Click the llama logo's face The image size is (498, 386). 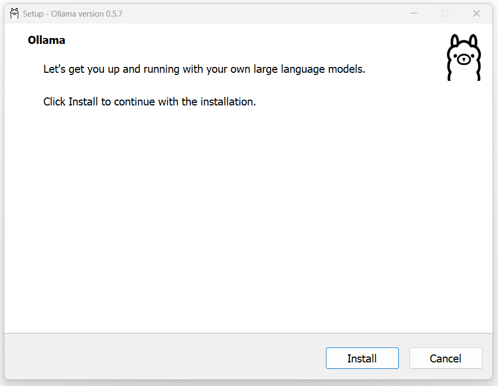pos(464,58)
